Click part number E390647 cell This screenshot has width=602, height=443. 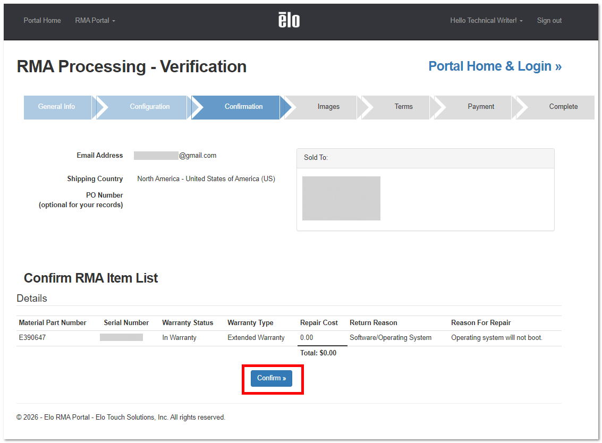(32, 337)
